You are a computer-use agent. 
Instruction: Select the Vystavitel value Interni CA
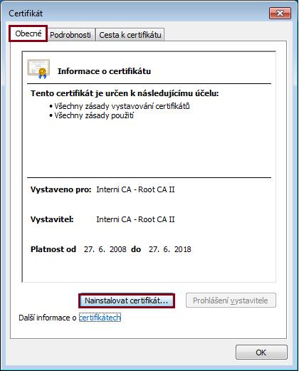135,219
